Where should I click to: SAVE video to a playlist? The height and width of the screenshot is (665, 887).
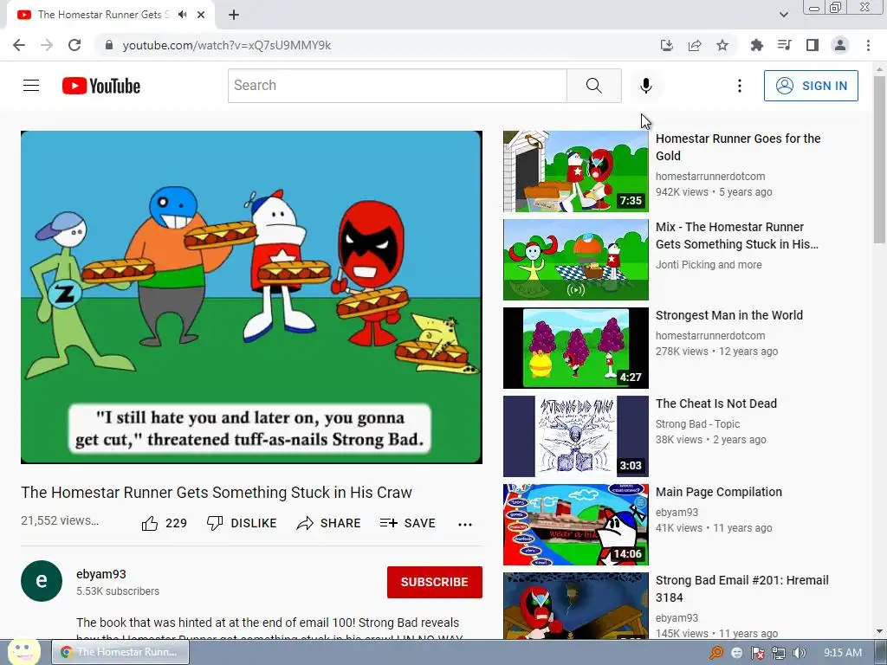408,523
